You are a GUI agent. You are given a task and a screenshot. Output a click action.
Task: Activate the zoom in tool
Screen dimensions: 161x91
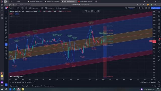click(6, 40)
